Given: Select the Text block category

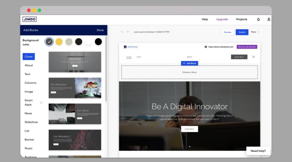Looking at the screenshot, I should [27, 74].
